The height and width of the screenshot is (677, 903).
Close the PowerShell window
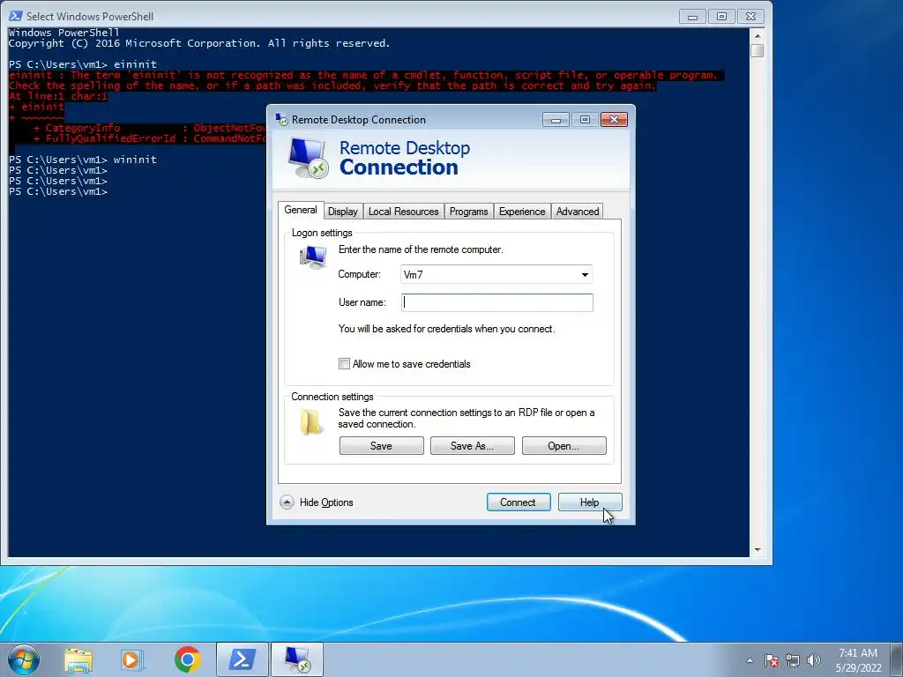(x=751, y=17)
